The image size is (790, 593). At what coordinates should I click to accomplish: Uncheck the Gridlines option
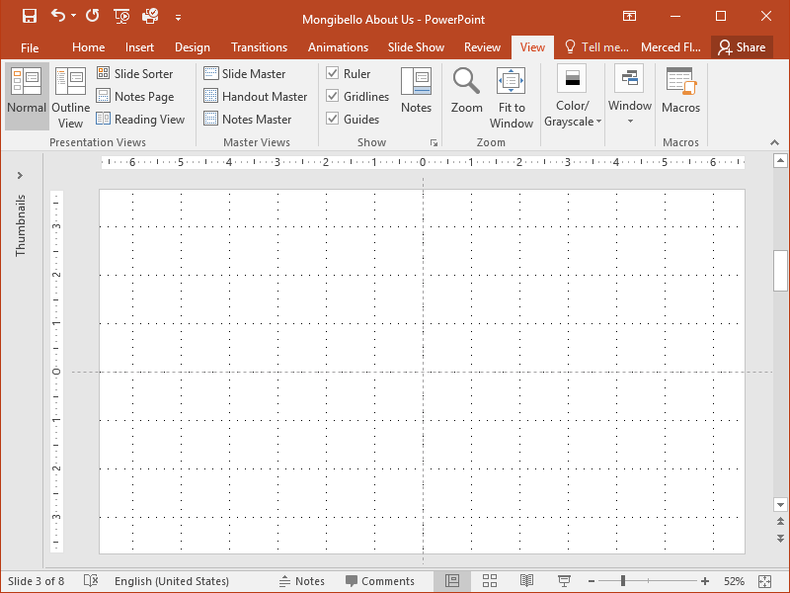tap(333, 96)
